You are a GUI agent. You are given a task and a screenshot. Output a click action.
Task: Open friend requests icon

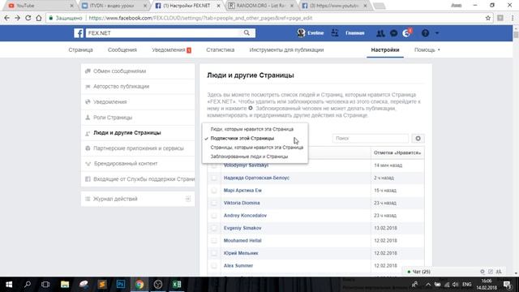380,33
